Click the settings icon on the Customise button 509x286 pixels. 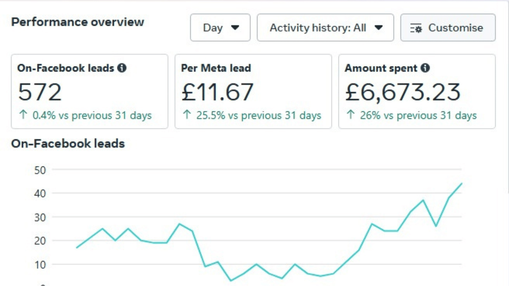click(x=416, y=28)
